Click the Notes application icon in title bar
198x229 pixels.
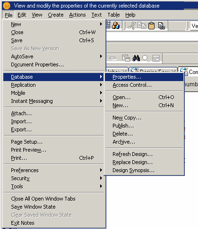pos(7,6)
